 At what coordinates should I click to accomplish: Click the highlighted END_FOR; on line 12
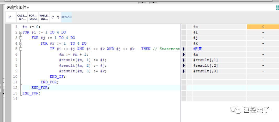point(40,88)
